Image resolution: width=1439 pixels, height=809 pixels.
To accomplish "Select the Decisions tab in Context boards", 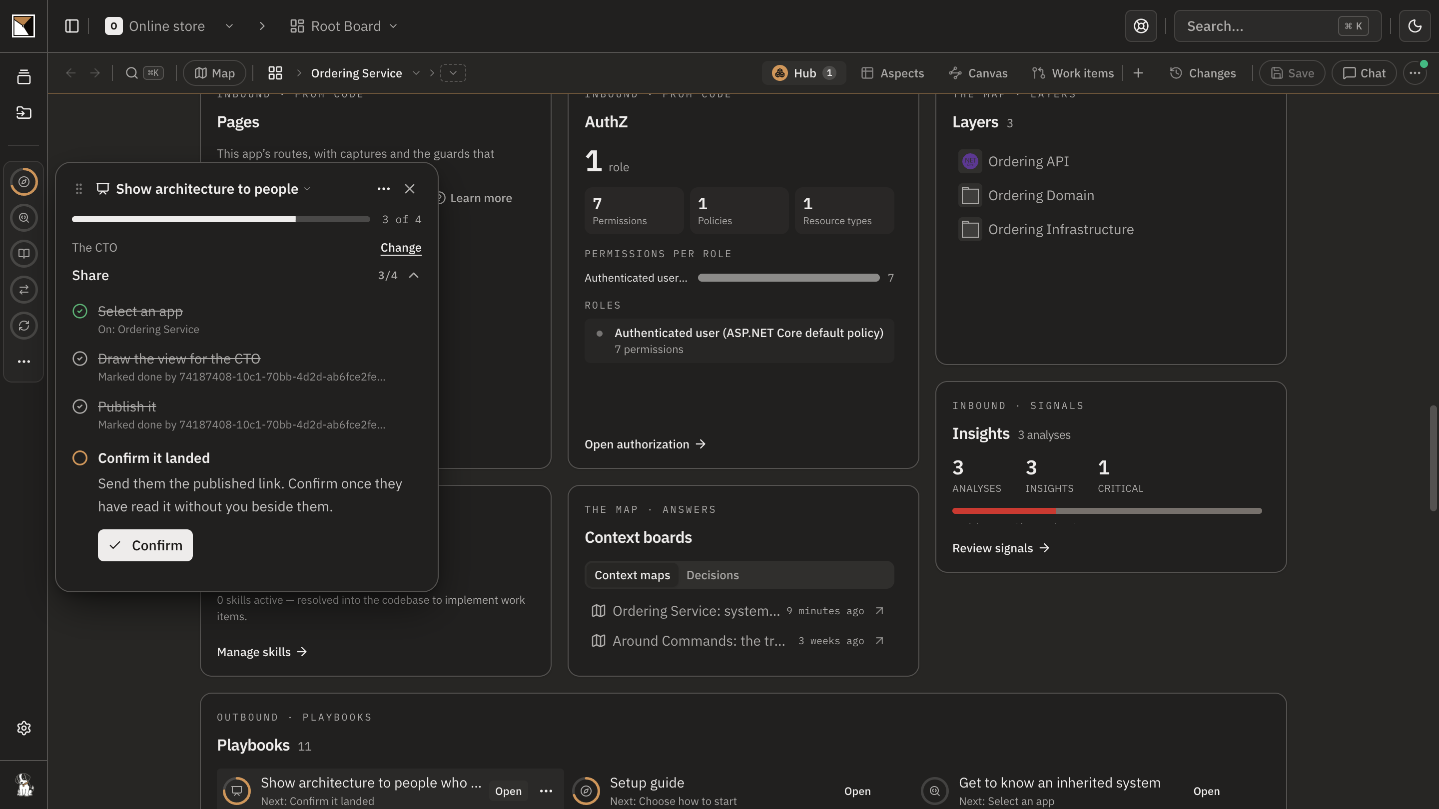I will [712, 575].
